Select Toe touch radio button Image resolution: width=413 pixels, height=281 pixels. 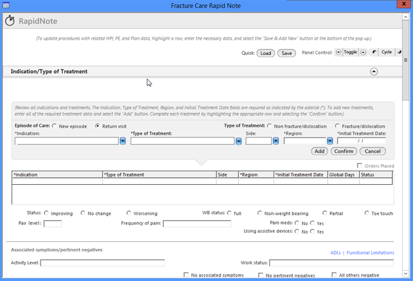pos(367,213)
